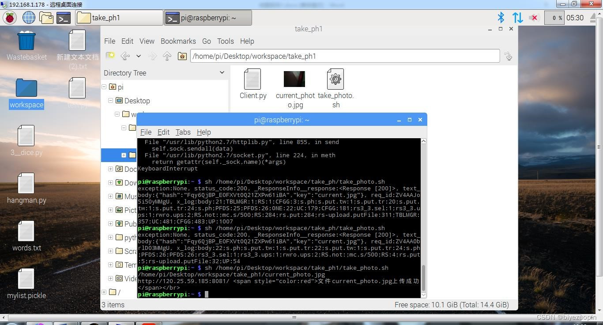Select the take_photo.sh script file
This screenshot has height=325, width=603.
point(335,89)
